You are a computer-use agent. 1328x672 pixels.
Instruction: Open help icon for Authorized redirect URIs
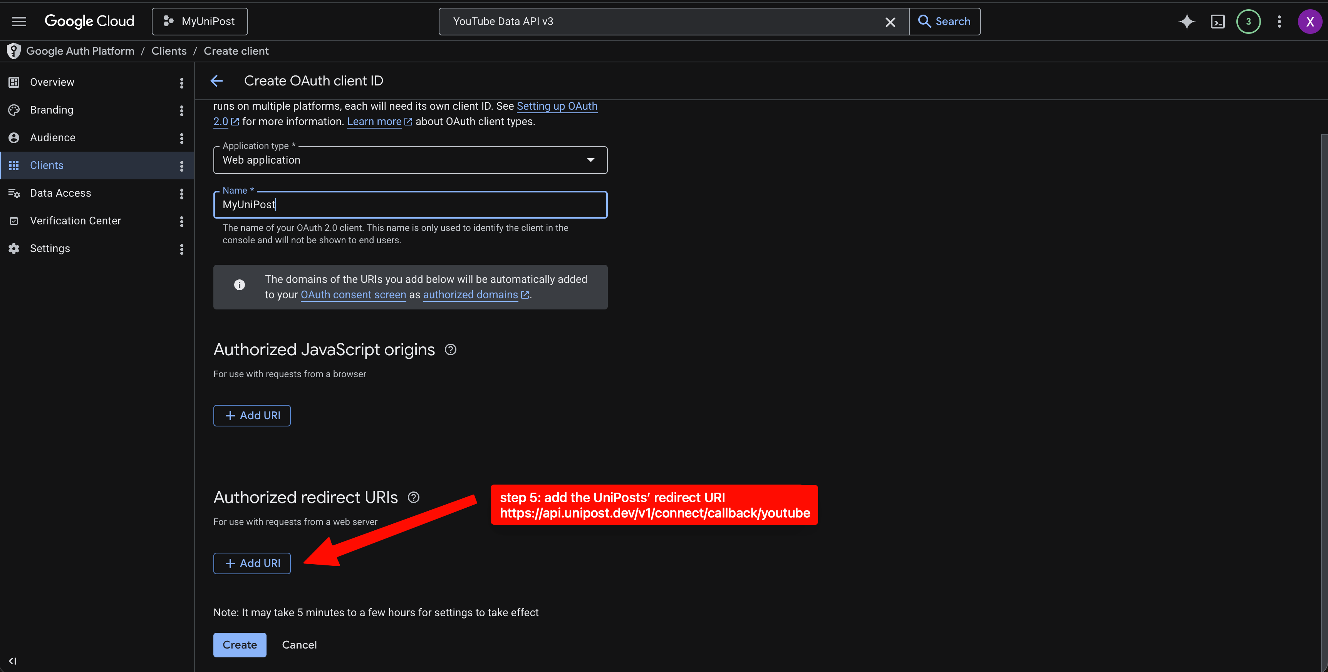pos(413,497)
